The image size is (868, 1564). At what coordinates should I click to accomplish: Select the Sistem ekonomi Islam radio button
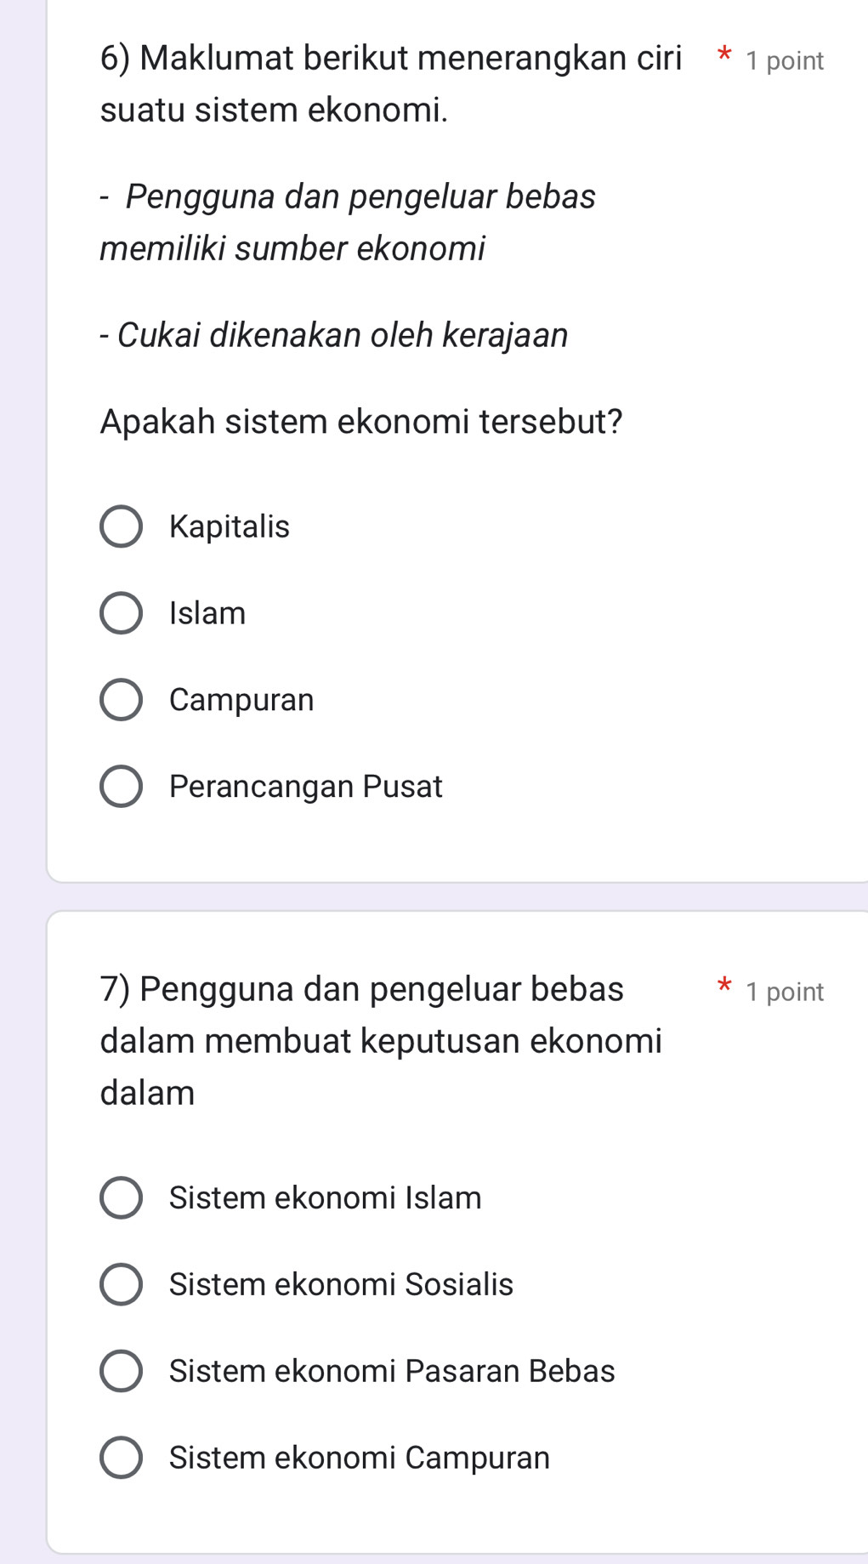point(122,1198)
